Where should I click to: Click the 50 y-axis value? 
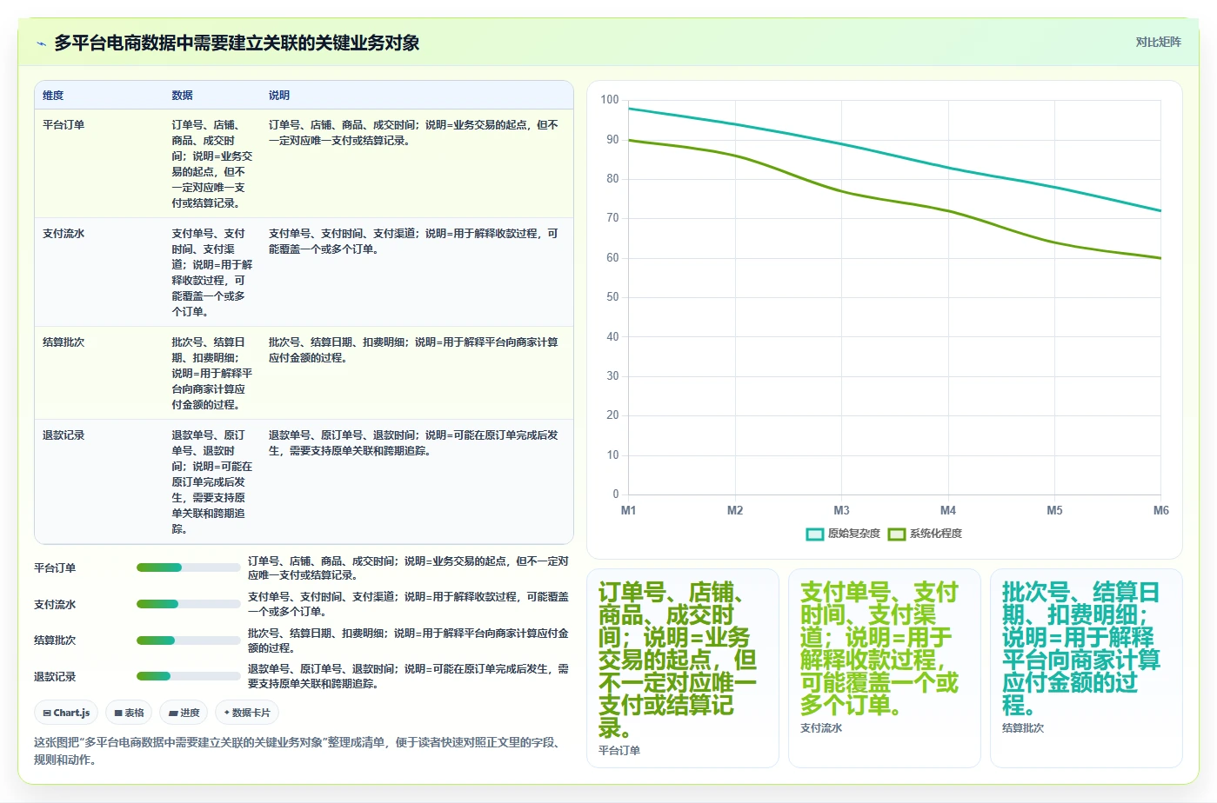(612, 297)
